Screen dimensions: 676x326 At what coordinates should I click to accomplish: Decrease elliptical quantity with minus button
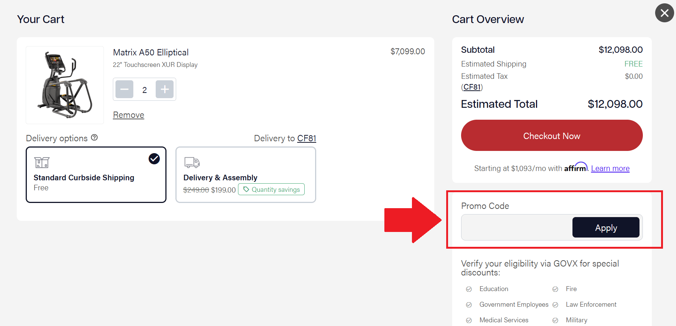click(124, 90)
